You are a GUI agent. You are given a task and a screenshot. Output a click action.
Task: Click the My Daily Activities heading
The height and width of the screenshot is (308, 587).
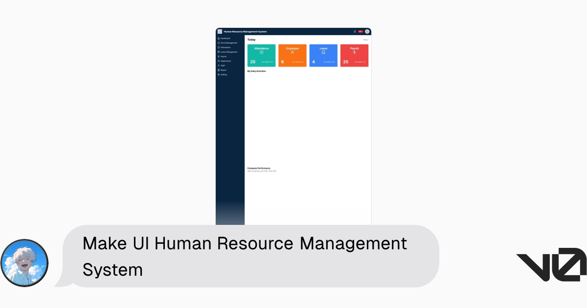(x=257, y=71)
